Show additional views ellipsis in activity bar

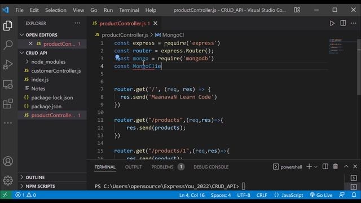coord(8,123)
